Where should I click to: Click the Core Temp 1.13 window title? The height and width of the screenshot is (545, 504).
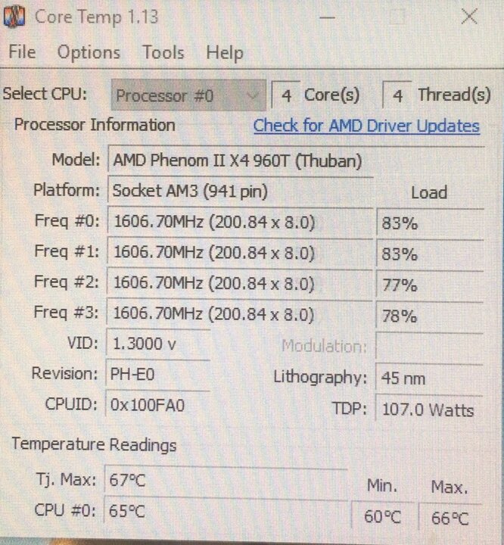[x=97, y=17]
